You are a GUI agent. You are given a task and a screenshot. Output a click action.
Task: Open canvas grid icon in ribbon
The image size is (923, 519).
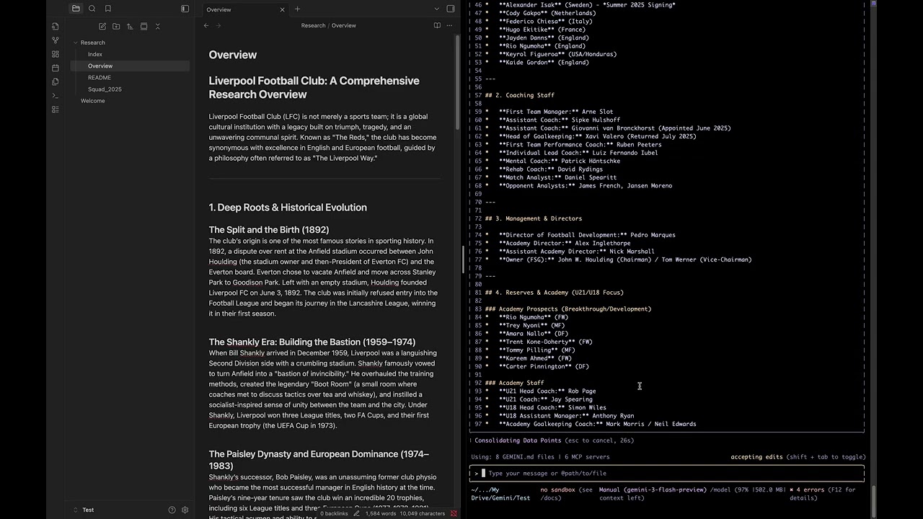point(56,54)
